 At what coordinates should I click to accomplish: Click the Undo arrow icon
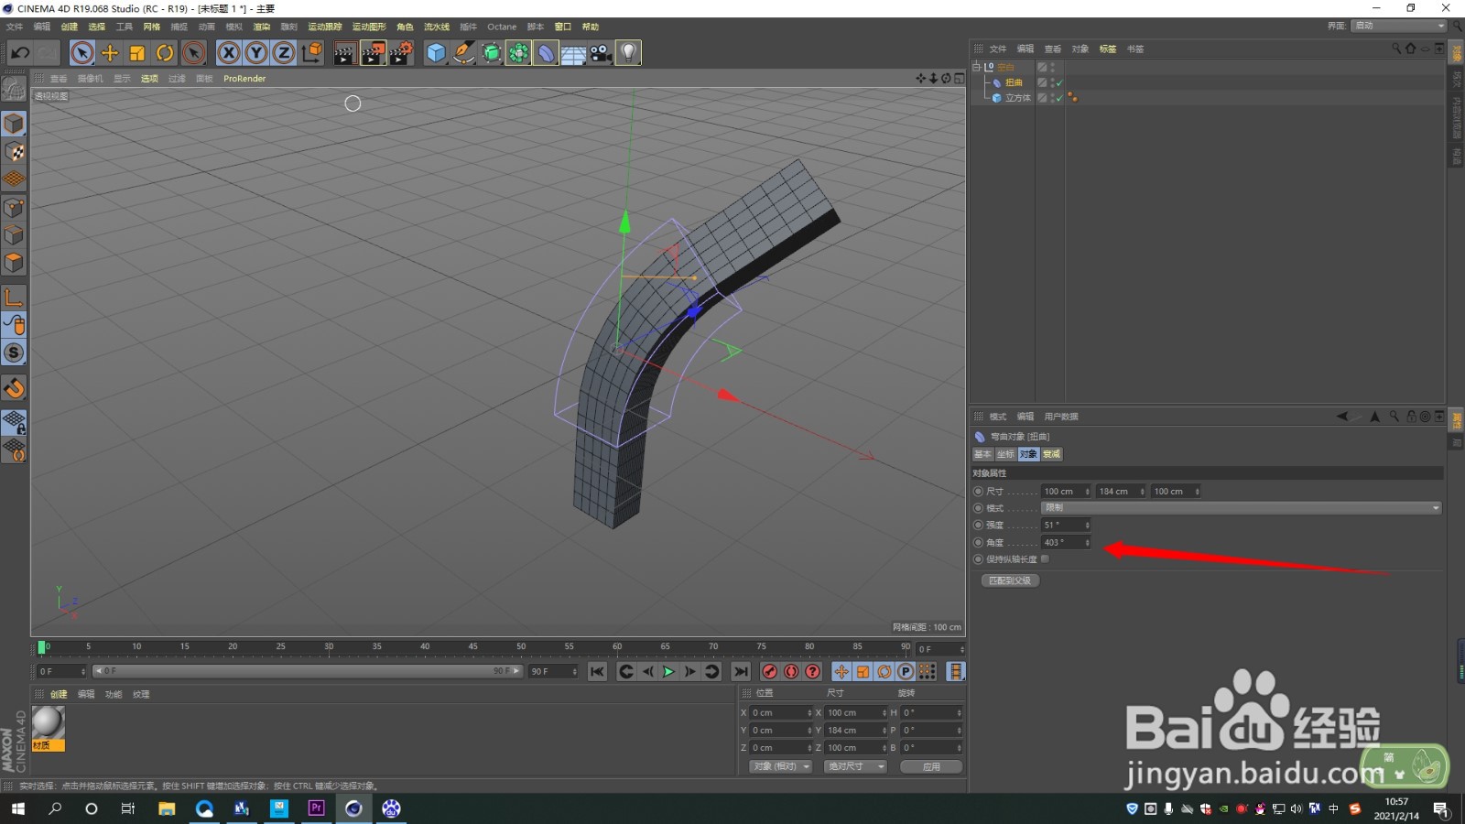[x=20, y=53]
